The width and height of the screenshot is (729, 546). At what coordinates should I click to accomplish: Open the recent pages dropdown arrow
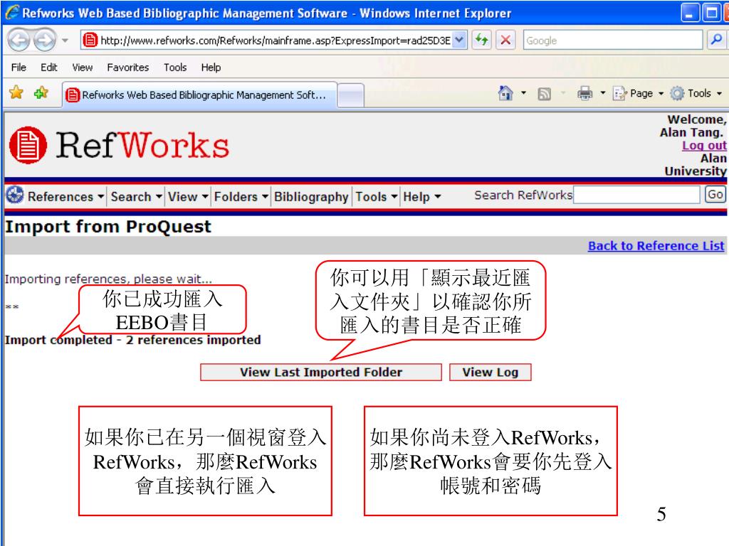pyautogui.click(x=65, y=41)
